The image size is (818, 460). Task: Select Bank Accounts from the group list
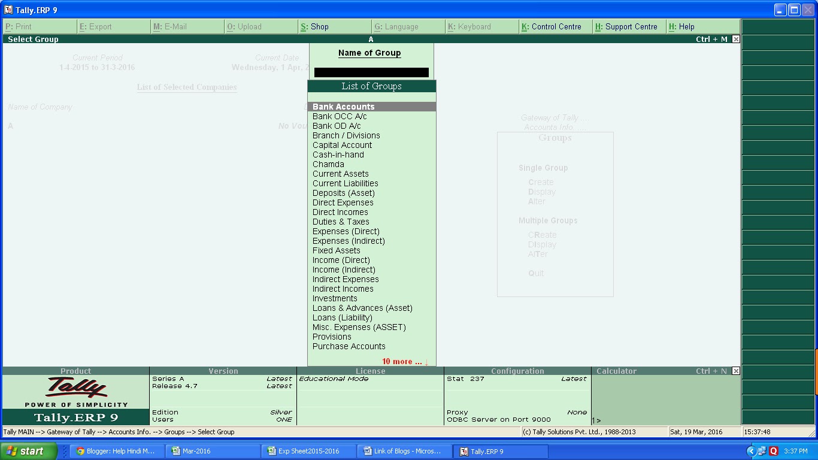pos(372,107)
